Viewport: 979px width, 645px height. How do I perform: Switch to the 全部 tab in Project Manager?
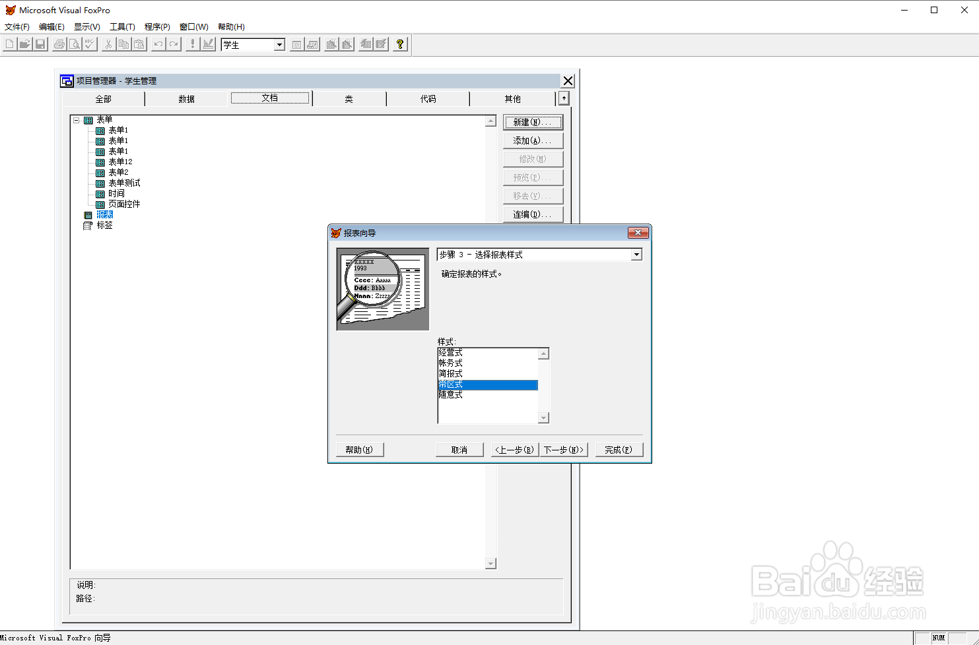104,99
